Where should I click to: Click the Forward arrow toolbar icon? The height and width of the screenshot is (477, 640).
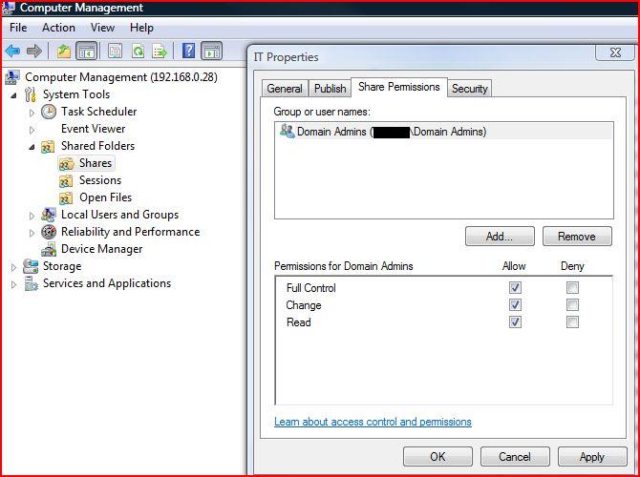[x=33, y=52]
